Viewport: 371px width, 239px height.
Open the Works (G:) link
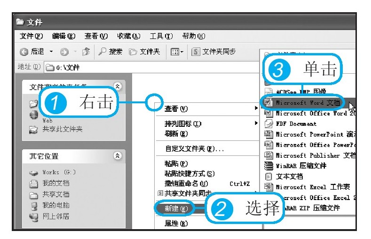pos(59,172)
